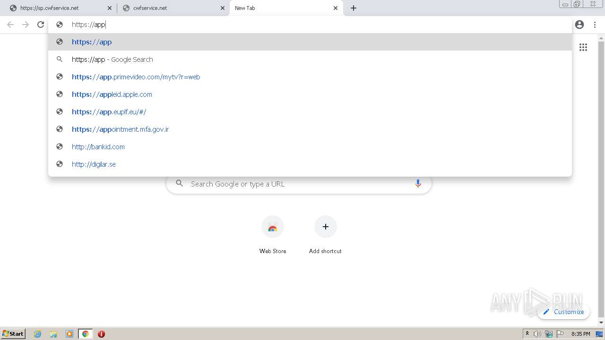Screen dimensions: 605x340
Task: Open the Action Center flag icon
Action: [x=560, y=334]
